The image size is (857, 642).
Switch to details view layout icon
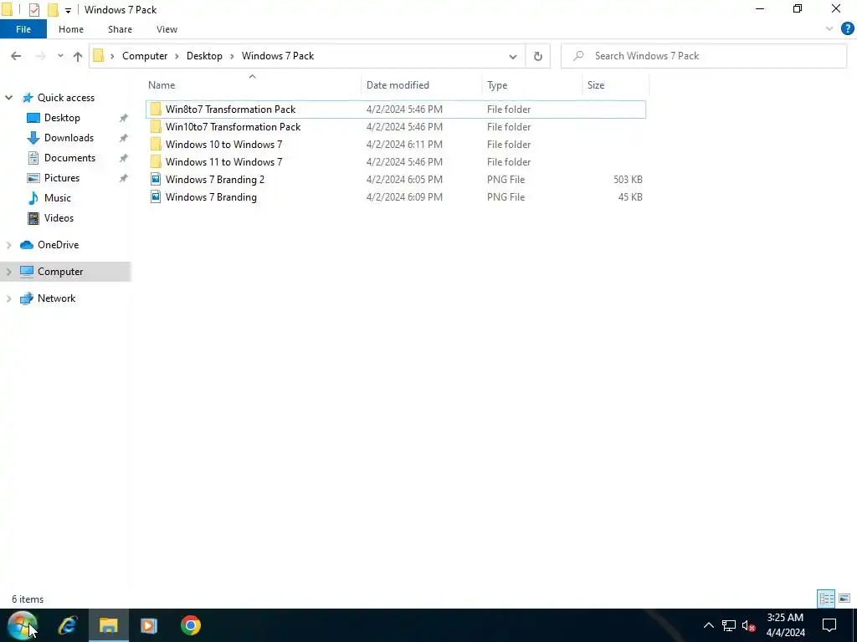click(x=826, y=599)
